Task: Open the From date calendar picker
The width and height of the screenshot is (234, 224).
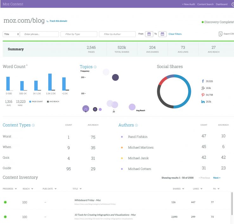Action: [149, 34]
